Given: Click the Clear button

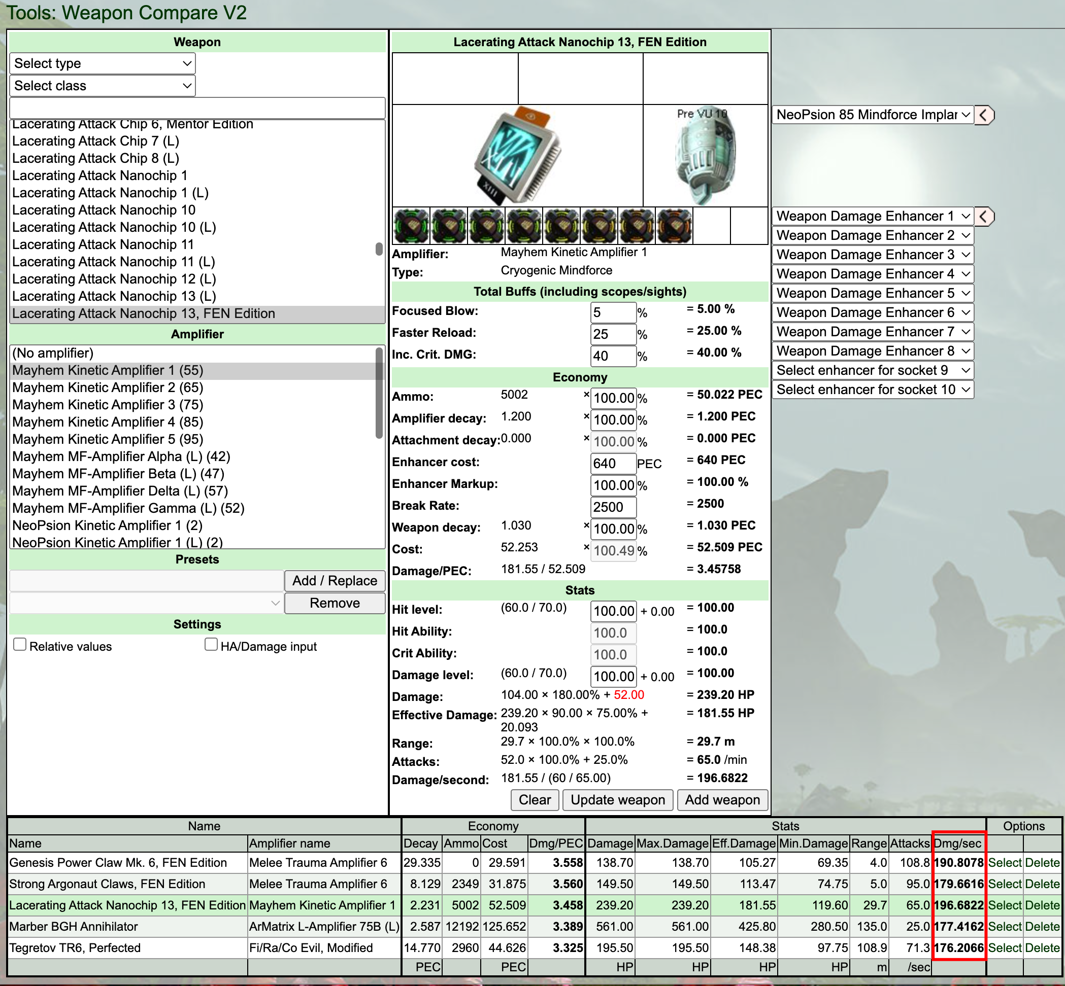Looking at the screenshot, I should 535,800.
